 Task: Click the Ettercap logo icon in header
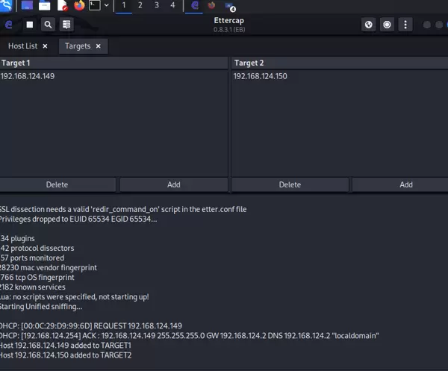pyautogui.click(x=9, y=25)
